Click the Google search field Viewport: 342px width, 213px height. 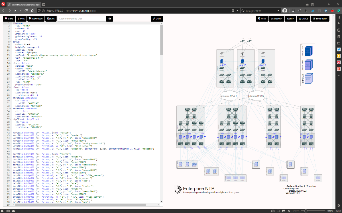click(x=261, y=11)
